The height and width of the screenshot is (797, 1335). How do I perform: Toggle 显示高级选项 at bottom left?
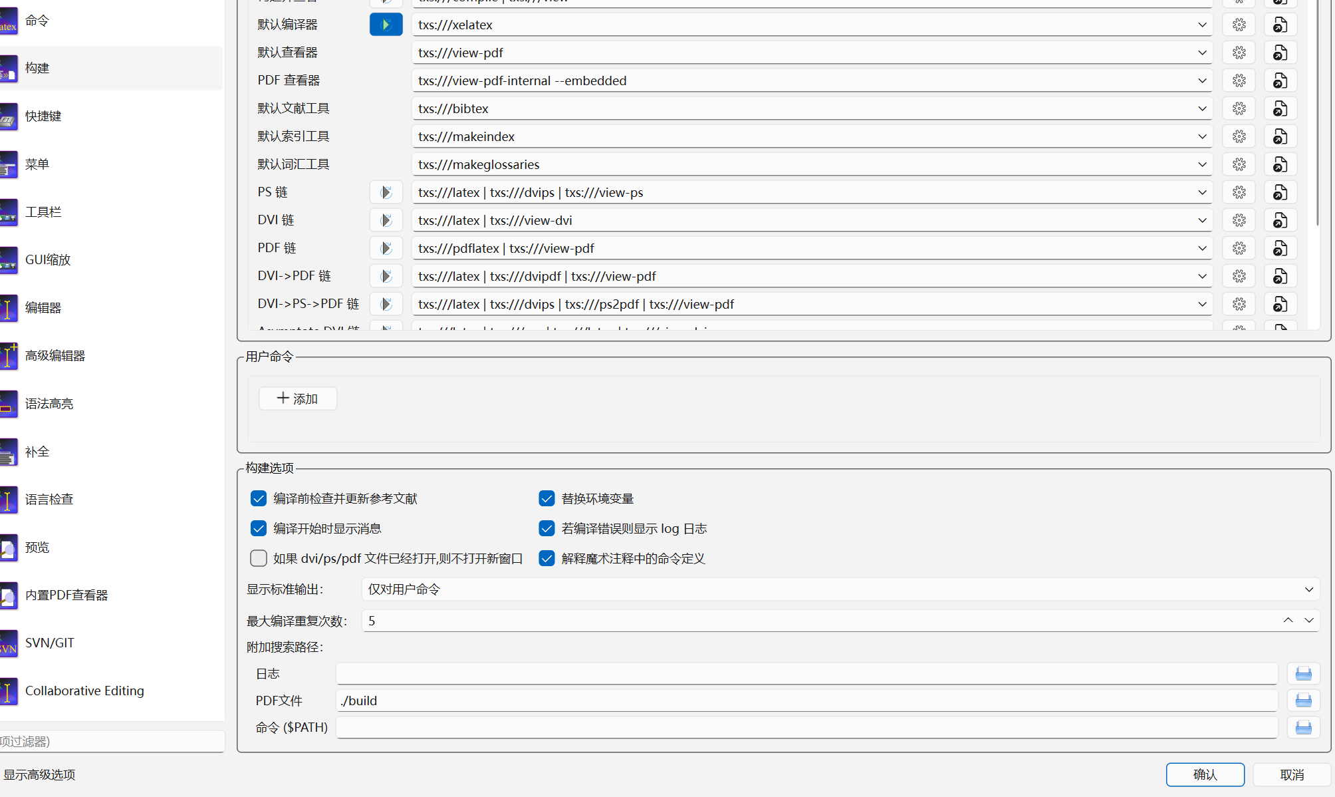(40, 774)
